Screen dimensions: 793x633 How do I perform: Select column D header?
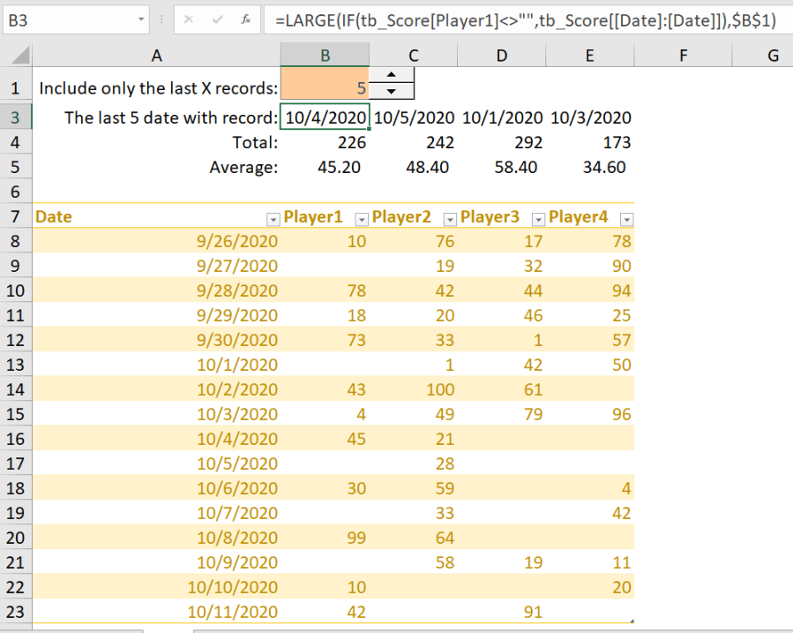pyautogui.click(x=501, y=56)
